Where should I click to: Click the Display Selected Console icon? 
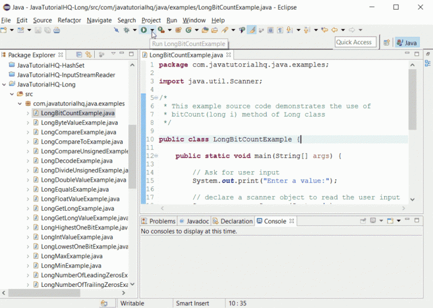[373, 220]
